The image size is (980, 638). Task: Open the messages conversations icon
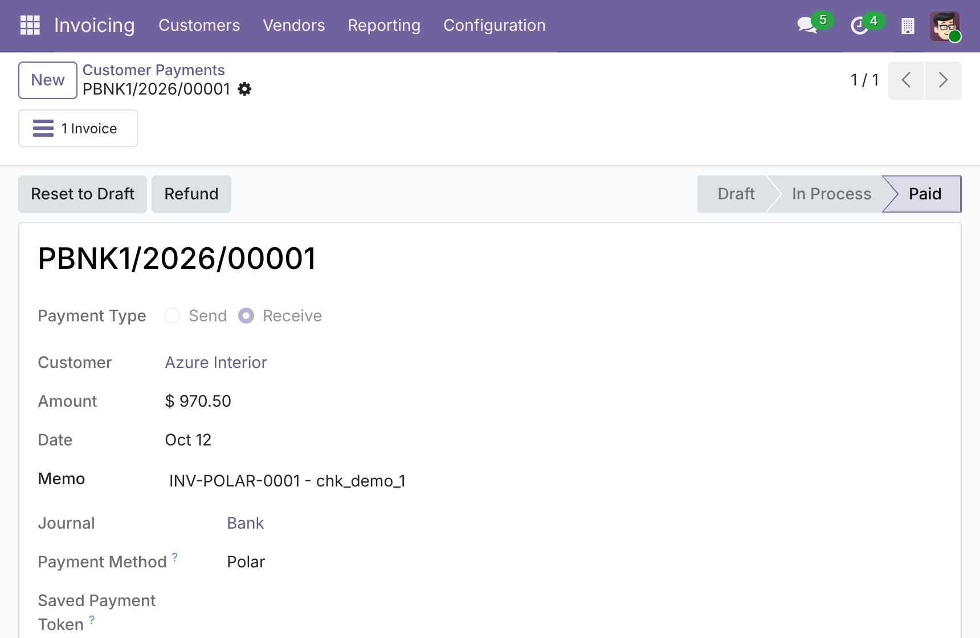pos(807,25)
